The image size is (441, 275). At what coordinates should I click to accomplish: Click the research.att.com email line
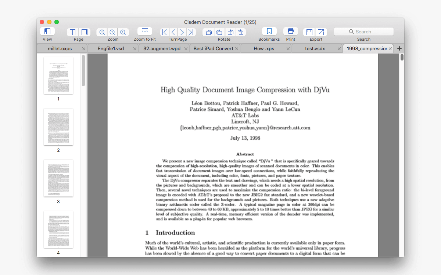pyautogui.click(x=245, y=128)
